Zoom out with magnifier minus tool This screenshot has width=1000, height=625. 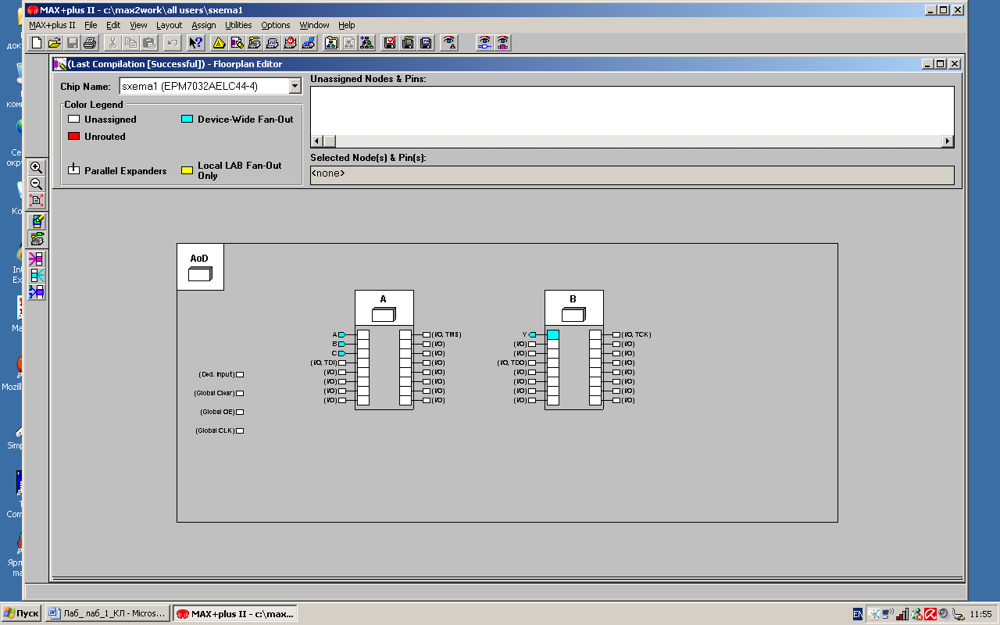click(37, 184)
